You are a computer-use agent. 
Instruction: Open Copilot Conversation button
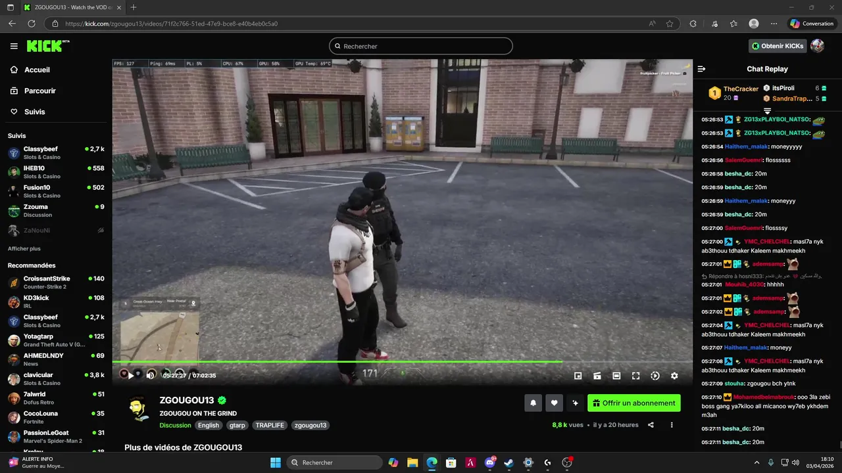pyautogui.click(x=812, y=24)
